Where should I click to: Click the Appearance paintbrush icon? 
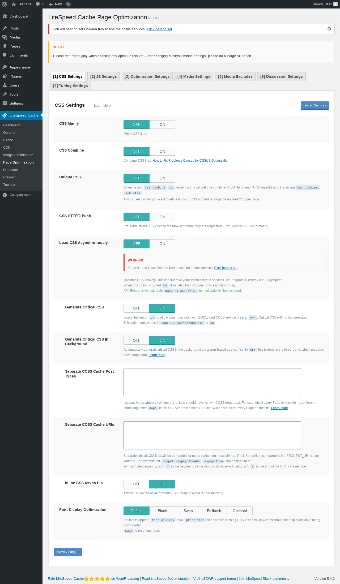pos(5,67)
